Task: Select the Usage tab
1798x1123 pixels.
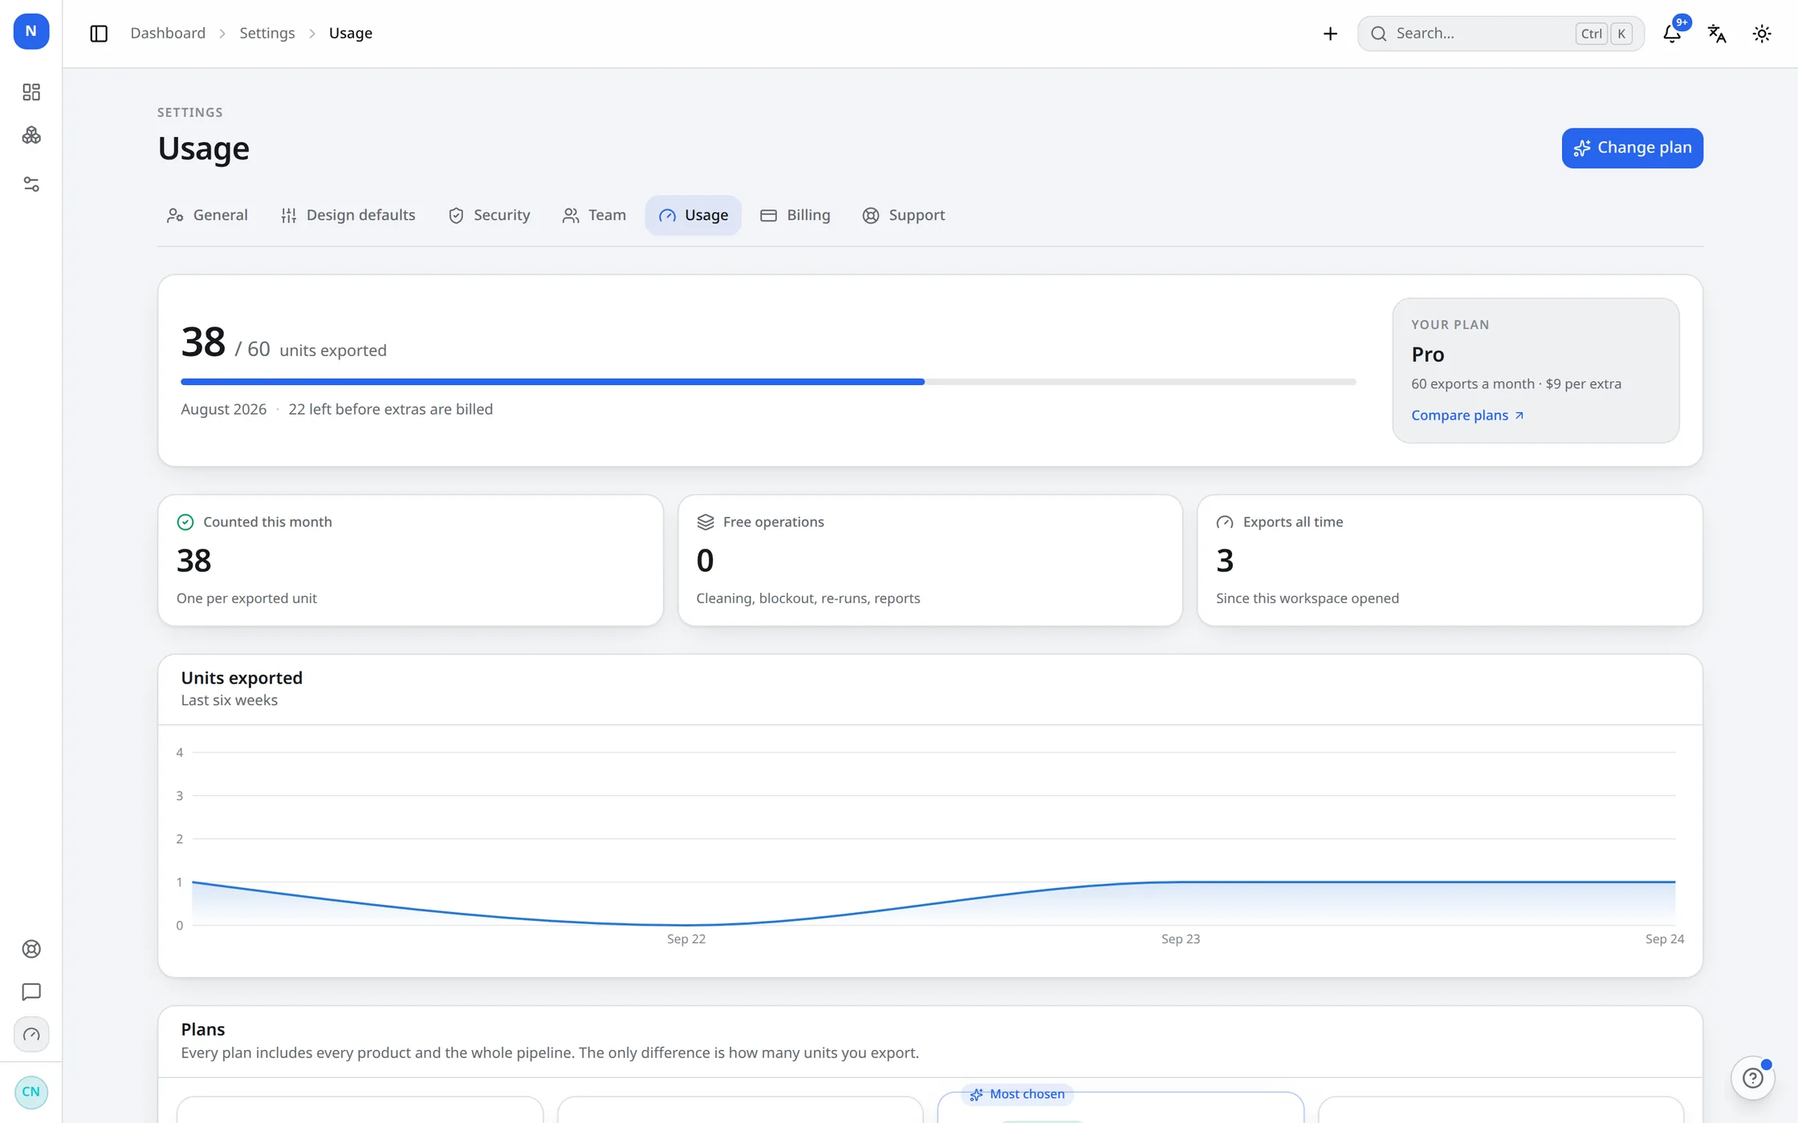Action: tap(694, 215)
